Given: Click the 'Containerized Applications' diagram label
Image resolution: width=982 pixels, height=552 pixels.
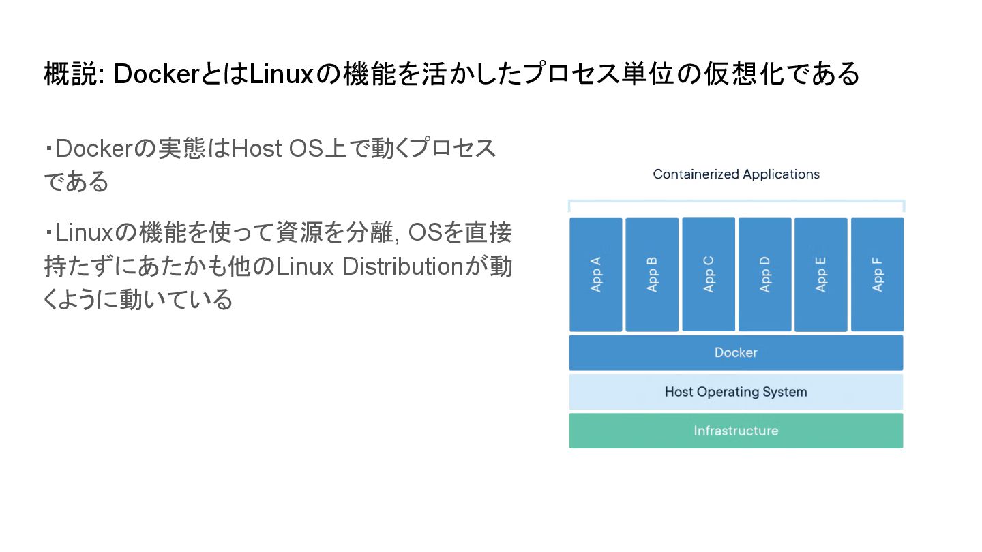Looking at the screenshot, I should pyautogui.click(x=736, y=174).
